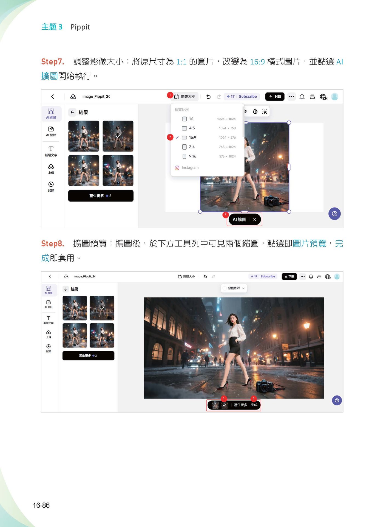Open the three-dot more menu in upper screenshot
The image size is (389, 527).
pos(291,97)
